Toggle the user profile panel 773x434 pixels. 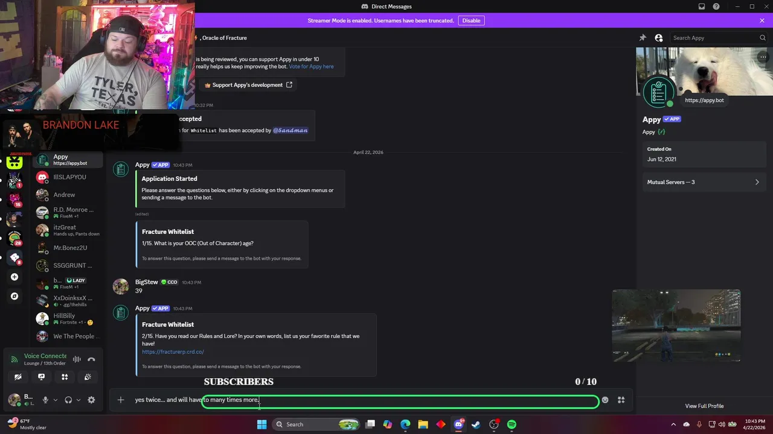click(x=658, y=37)
